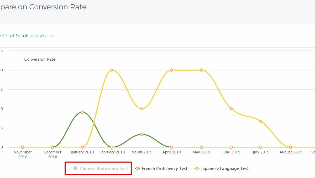Click the Compare on Conversion Rate heading
Screen dimensions: 315x178
pyautogui.click(x=43, y=7)
